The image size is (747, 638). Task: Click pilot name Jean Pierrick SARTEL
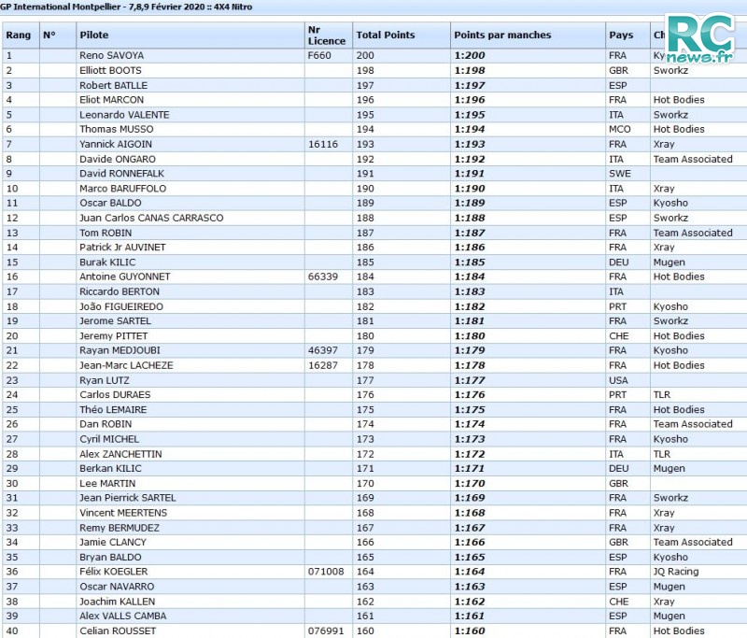point(128,499)
